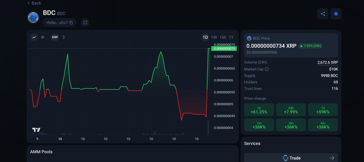The height and width of the screenshot is (162, 364).
Task: Click the green 0.0000000073 price label
Action: [224, 48]
